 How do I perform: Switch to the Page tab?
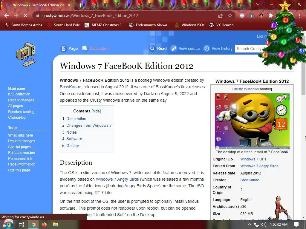click(69, 49)
